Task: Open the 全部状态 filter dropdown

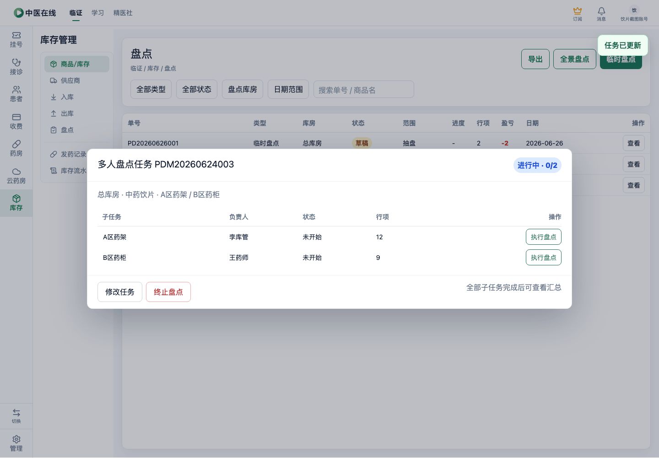Action: pyautogui.click(x=197, y=89)
